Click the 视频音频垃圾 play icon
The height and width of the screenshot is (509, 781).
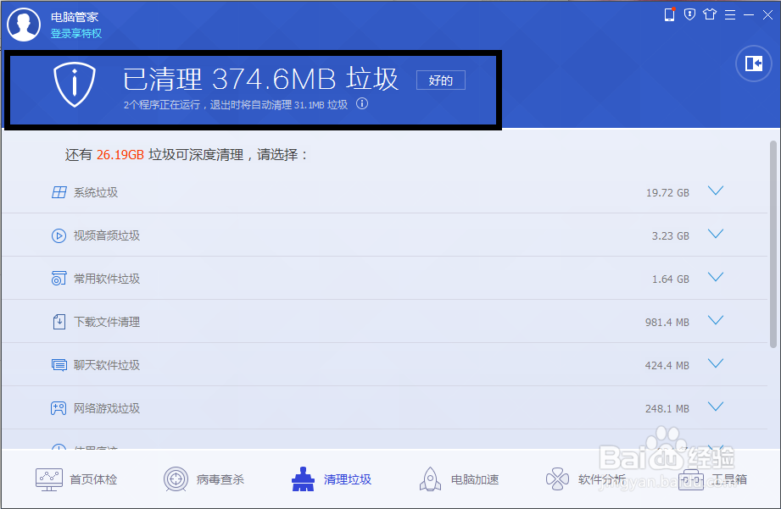tap(59, 235)
